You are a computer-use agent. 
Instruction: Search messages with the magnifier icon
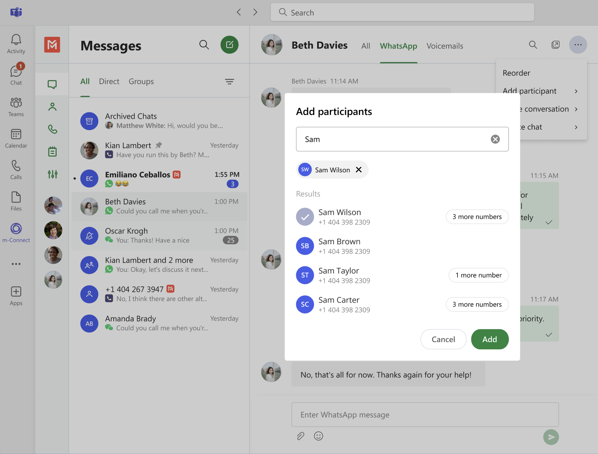pyautogui.click(x=204, y=45)
